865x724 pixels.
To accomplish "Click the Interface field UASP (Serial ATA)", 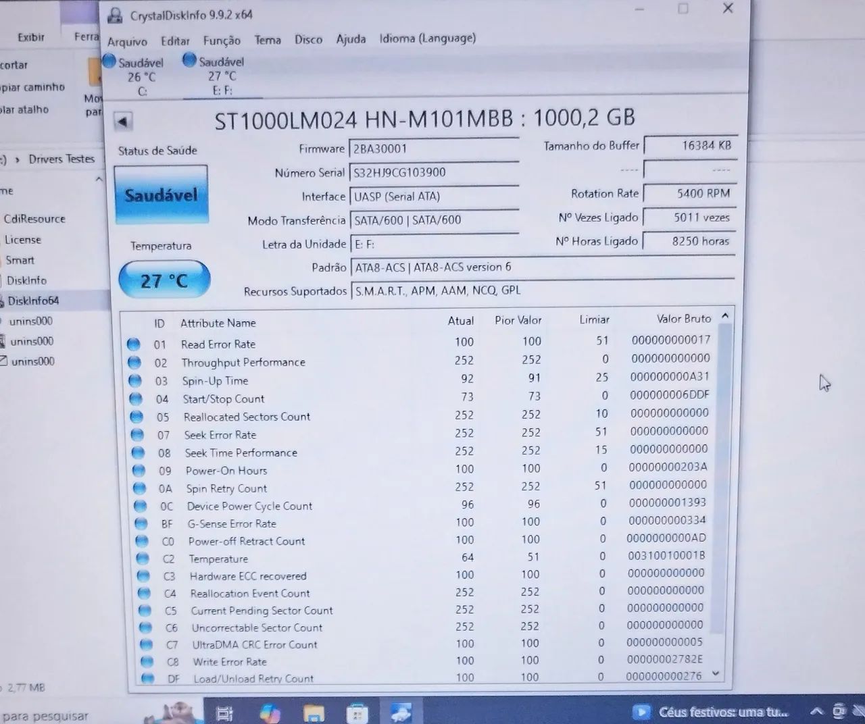I will tap(433, 197).
